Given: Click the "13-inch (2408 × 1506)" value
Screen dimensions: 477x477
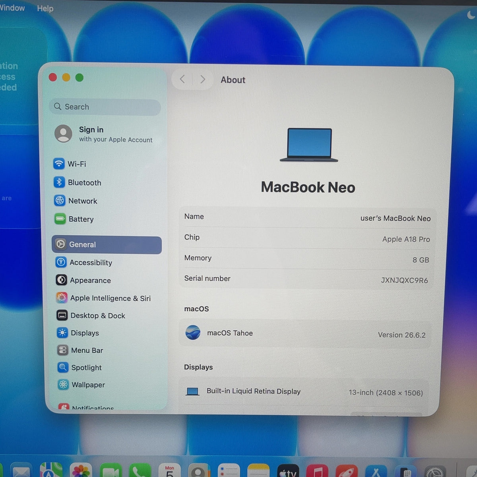Looking at the screenshot, I should click(386, 393).
